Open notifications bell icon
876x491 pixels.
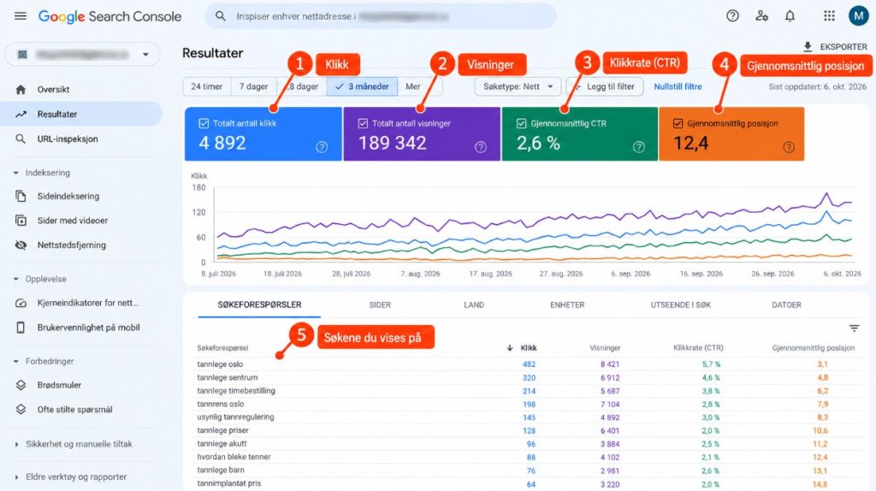pyautogui.click(x=790, y=16)
